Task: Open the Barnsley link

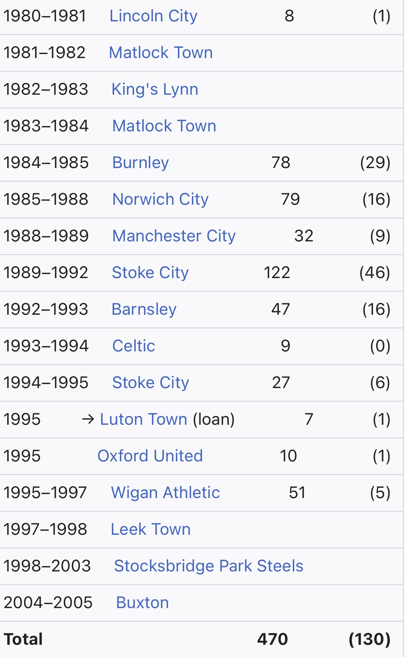Action: coord(144,309)
